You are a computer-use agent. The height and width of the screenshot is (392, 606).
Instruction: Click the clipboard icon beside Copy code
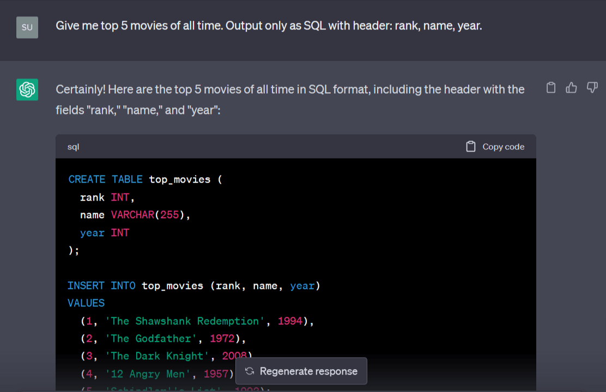click(x=471, y=147)
